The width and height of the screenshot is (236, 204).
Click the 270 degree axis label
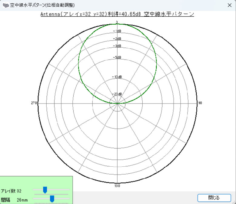point(34,103)
